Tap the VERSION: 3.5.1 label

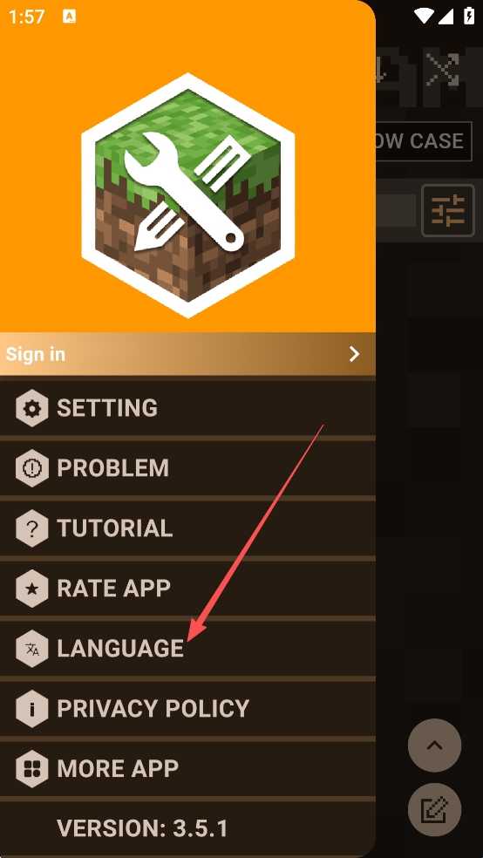point(142,828)
